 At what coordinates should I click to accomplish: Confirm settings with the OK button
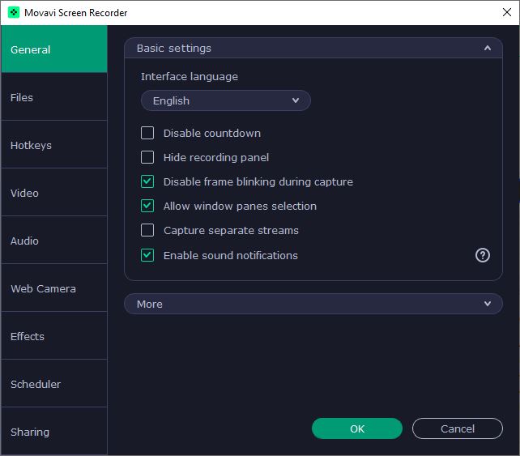[x=357, y=428]
